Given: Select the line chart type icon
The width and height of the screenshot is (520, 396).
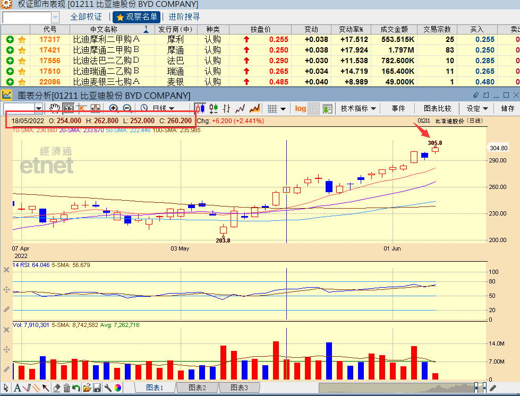Looking at the screenshot, I should tap(240, 108).
